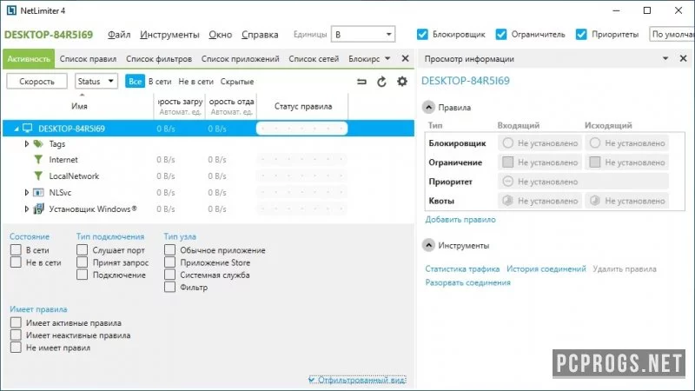
Task: Check the Приложение Store box
Action: tap(169, 262)
